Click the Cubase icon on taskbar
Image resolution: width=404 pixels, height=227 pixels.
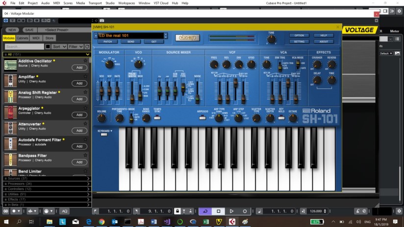tap(232, 221)
